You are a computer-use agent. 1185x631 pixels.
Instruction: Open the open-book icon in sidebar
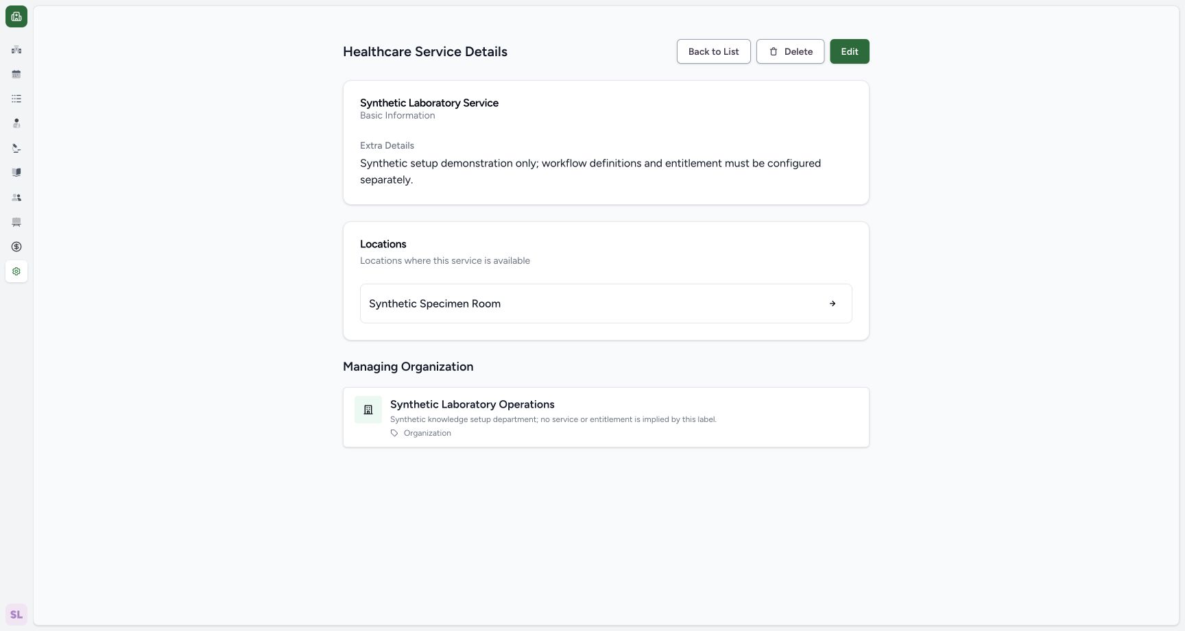(16, 173)
